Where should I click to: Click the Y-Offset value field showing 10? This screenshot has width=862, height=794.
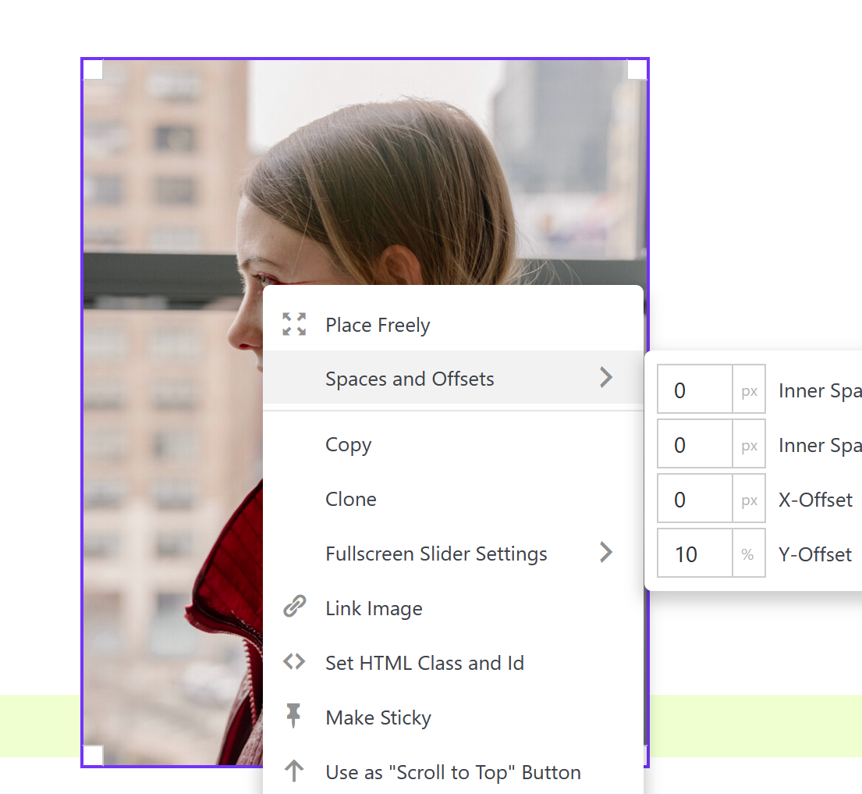[694, 554]
